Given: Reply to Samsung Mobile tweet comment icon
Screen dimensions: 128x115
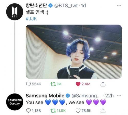Looking at the screenshot, I should point(28,111).
